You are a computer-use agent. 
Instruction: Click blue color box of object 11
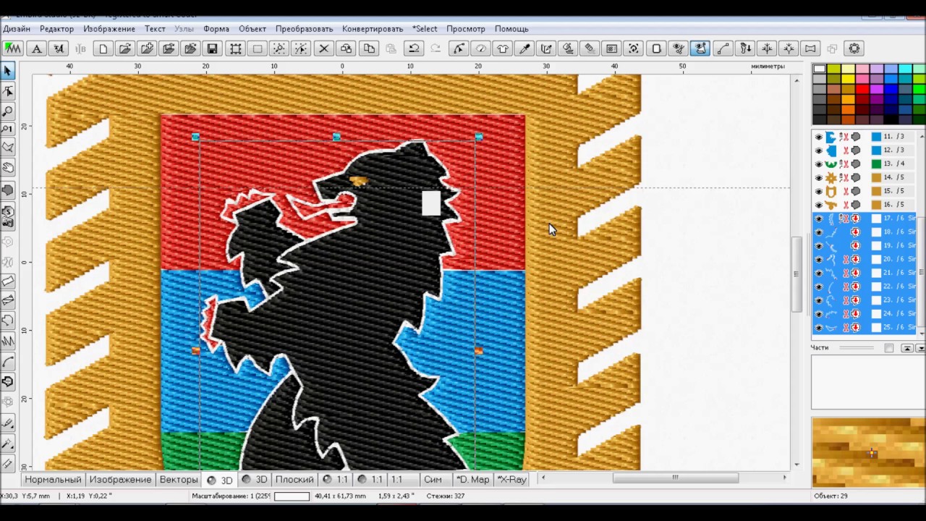(x=876, y=137)
